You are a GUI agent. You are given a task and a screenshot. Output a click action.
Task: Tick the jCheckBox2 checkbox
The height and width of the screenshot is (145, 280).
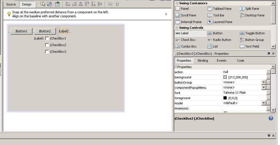click(x=47, y=45)
